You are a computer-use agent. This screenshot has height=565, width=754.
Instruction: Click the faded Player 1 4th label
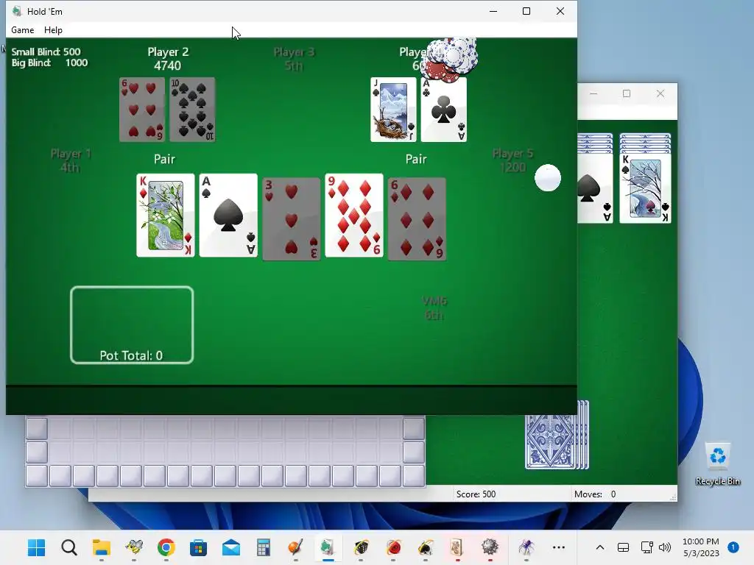70,160
